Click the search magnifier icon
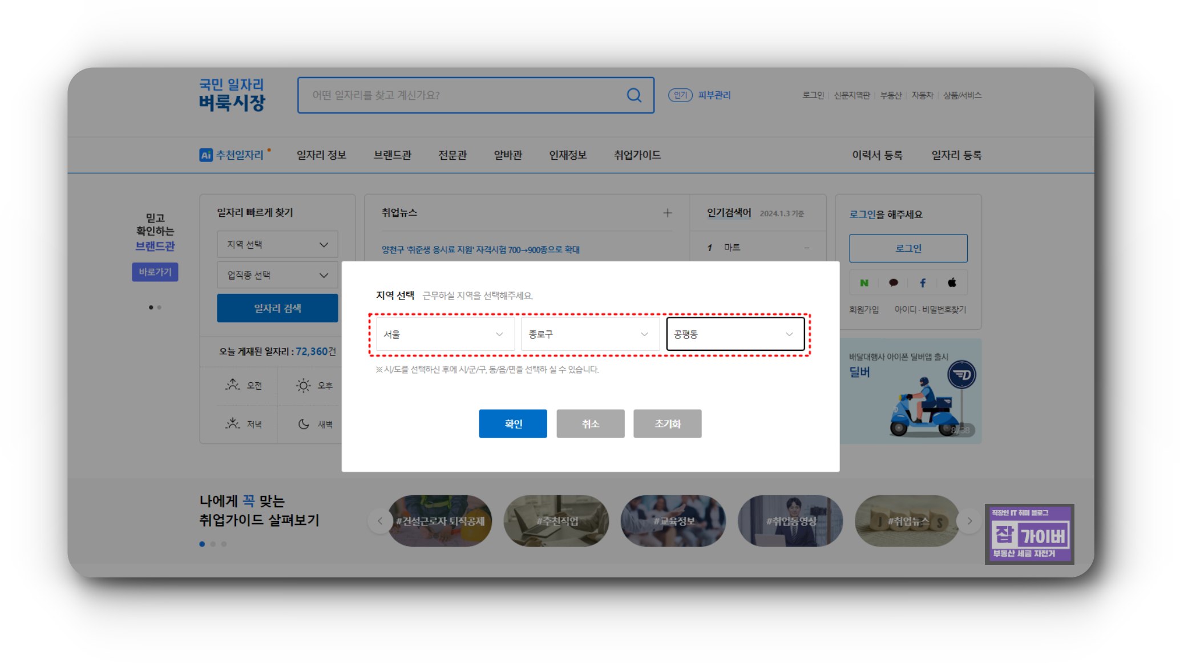The height and width of the screenshot is (663, 1180). coord(634,95)
